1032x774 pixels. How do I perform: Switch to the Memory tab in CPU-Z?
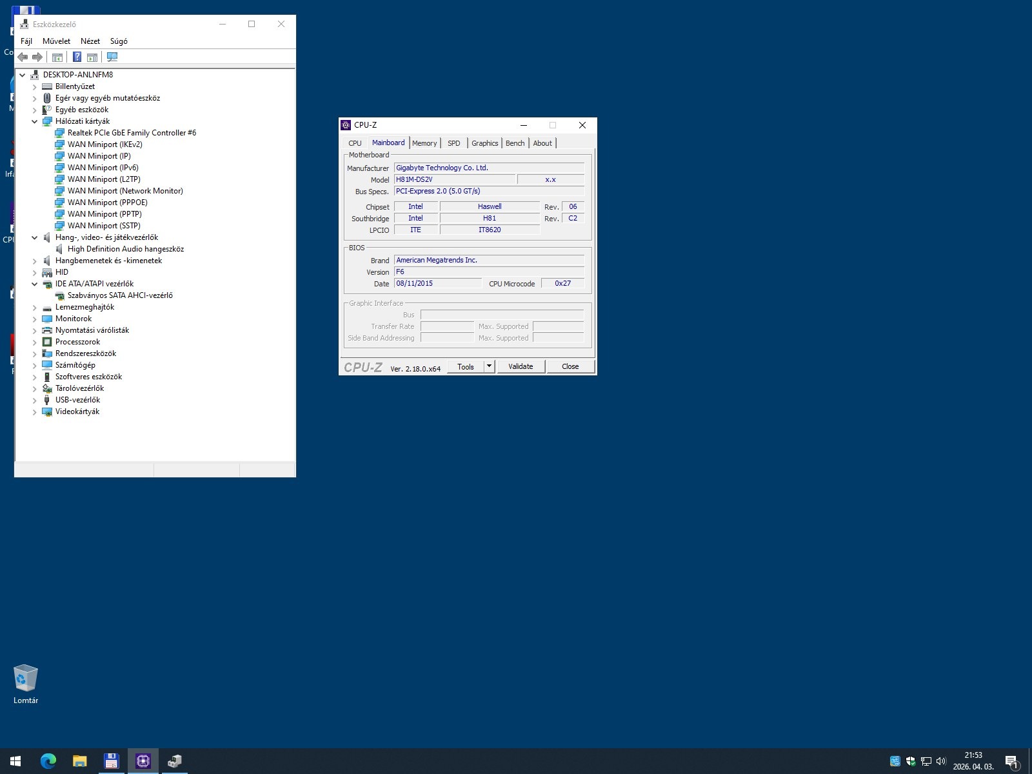[x=424, y=143]
